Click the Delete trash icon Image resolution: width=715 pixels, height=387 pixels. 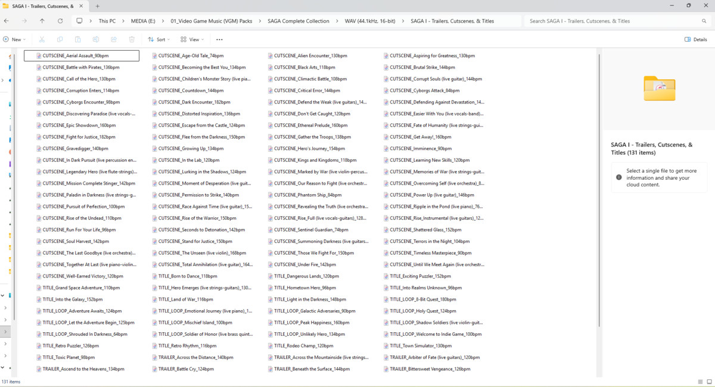(x=132, y=39)
